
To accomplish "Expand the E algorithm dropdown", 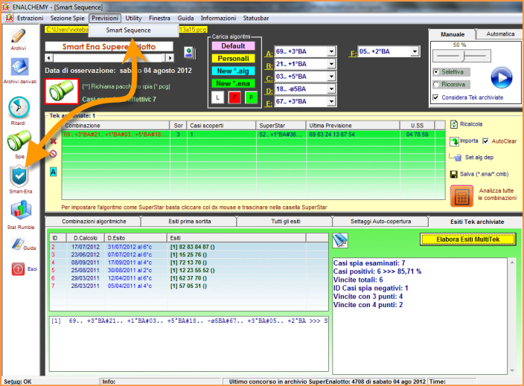I will coord(331,101).
